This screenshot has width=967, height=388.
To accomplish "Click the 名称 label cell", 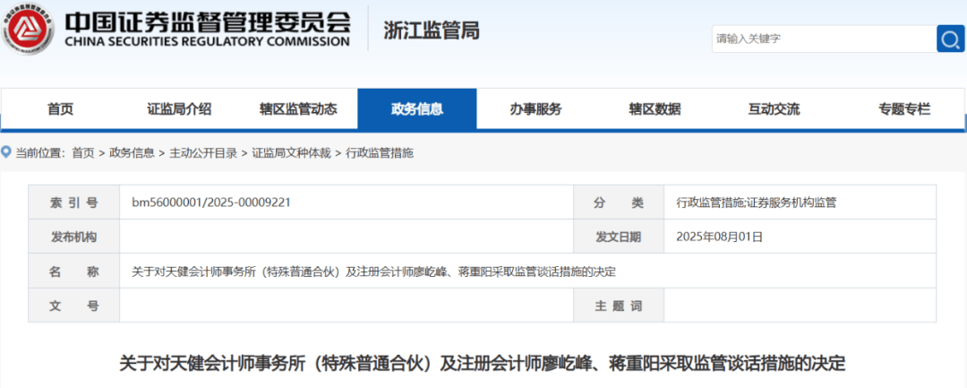I will [74, 271].
